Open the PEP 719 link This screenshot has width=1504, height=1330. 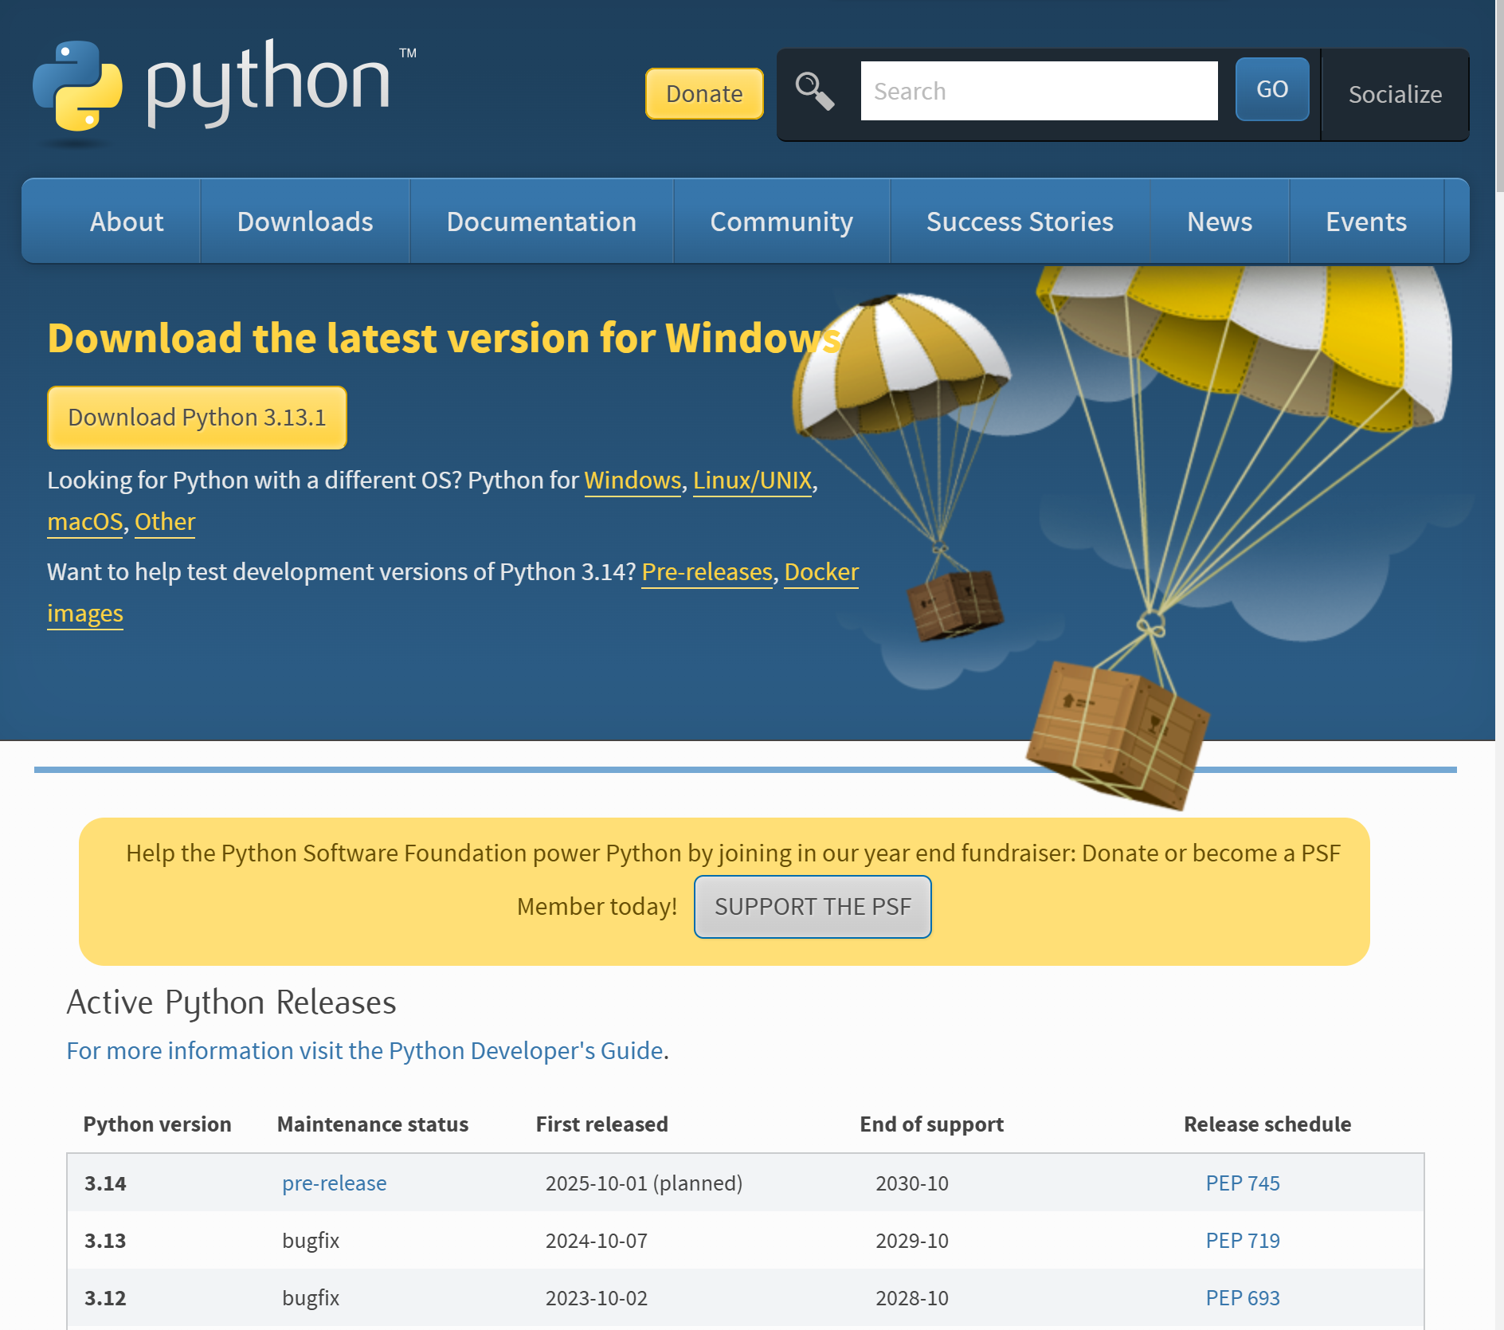pos(1243,1240)
